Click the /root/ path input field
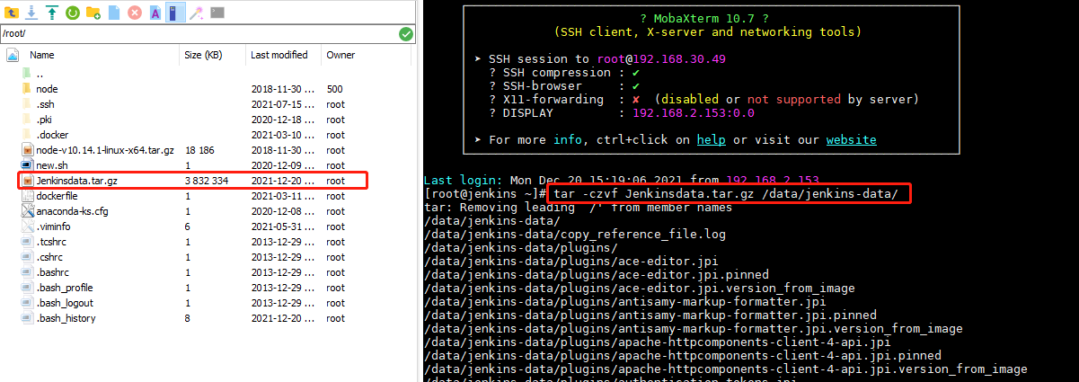 click(x=199, y=34)
